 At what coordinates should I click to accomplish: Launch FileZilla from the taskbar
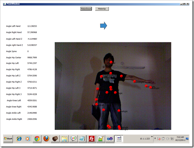coord(92,139)
